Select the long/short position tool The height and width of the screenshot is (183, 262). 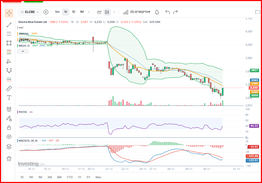[9, 79]
